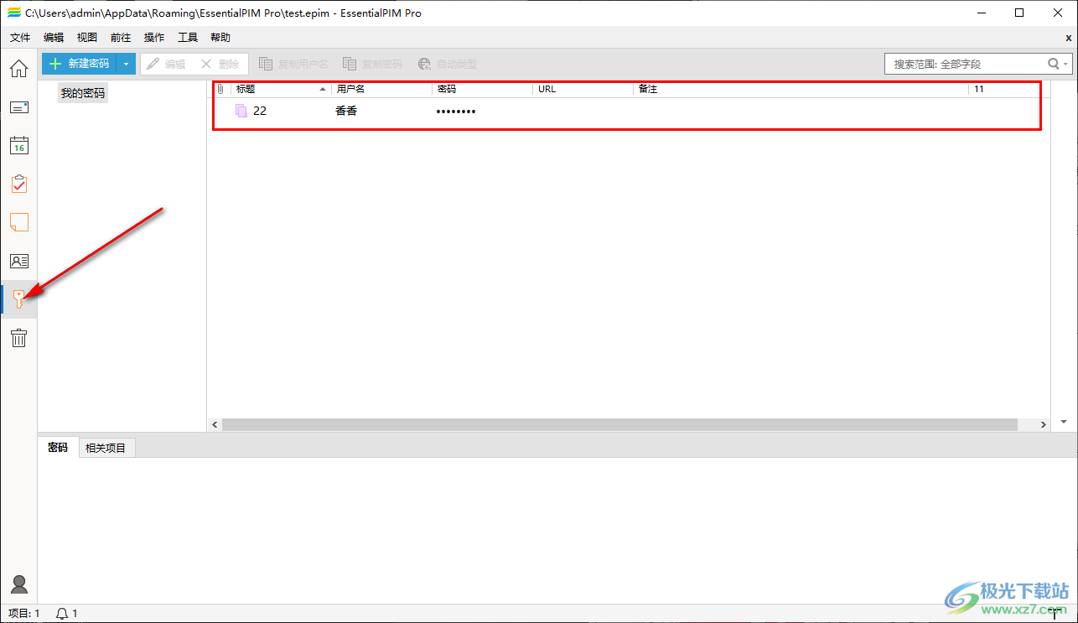Click the 删除 delete toolbar button

[x=220, y=64]
